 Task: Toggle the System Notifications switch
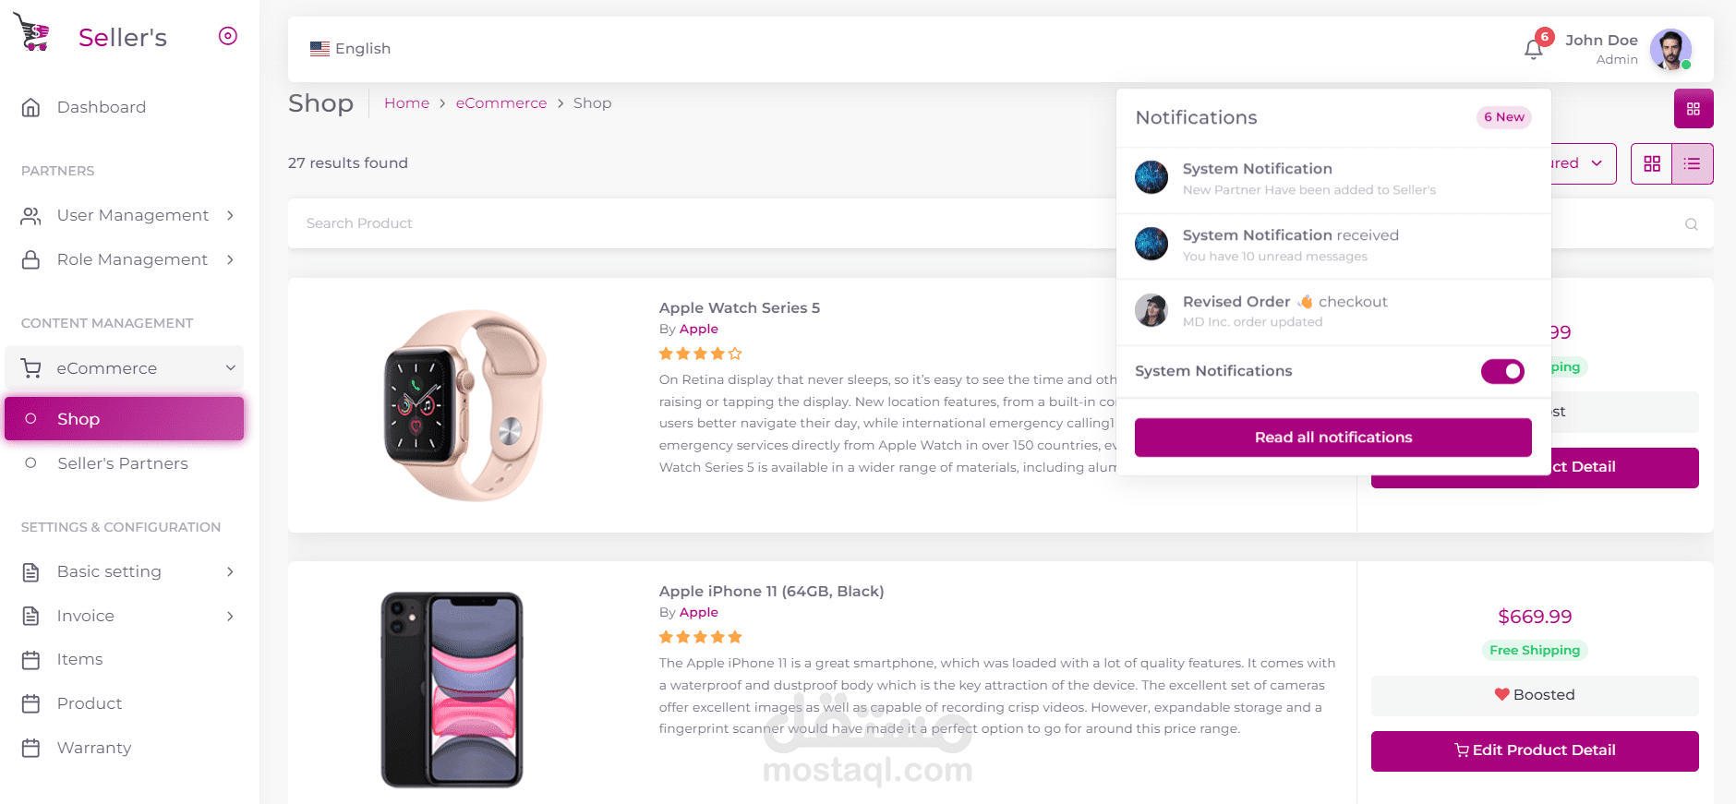(x=1502, y=371)
